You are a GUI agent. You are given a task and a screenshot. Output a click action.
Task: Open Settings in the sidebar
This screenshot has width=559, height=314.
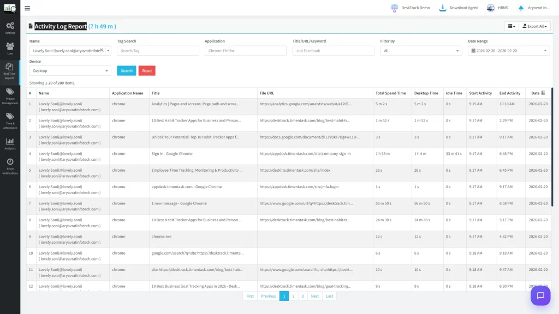pos(10,28)
